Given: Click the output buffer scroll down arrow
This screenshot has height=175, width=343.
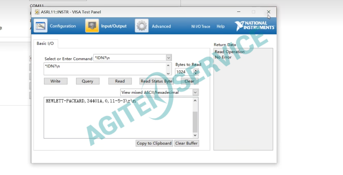Looking at the screenshot, I should pos(195,135).
